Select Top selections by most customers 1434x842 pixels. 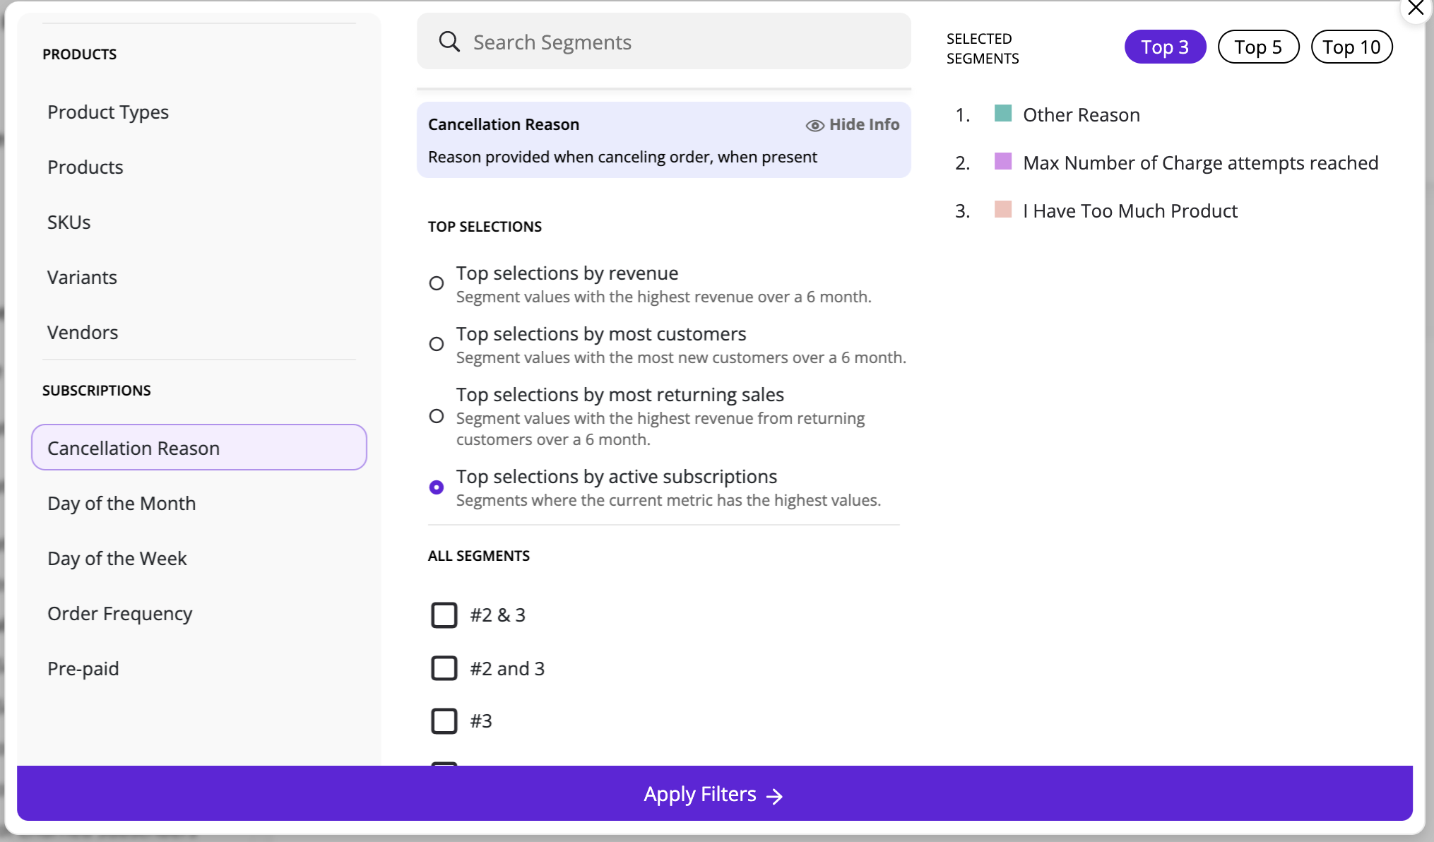[437, 344]
